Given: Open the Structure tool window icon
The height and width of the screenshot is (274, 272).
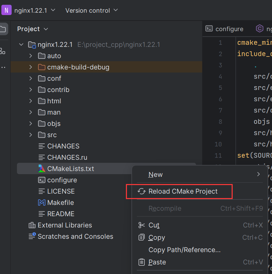Looking at the screenshot, I should pos(3,51).
